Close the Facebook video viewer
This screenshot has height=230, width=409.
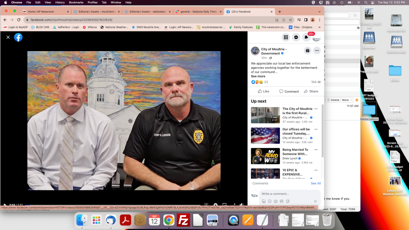(x=8, y=37)
